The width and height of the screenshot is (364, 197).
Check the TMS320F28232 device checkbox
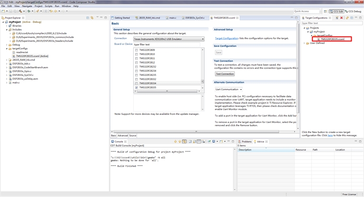point(137,66)
